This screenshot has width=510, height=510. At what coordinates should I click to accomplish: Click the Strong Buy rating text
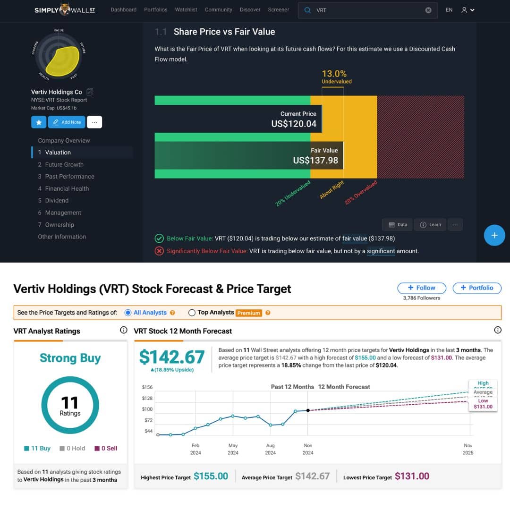coord(70,358)
